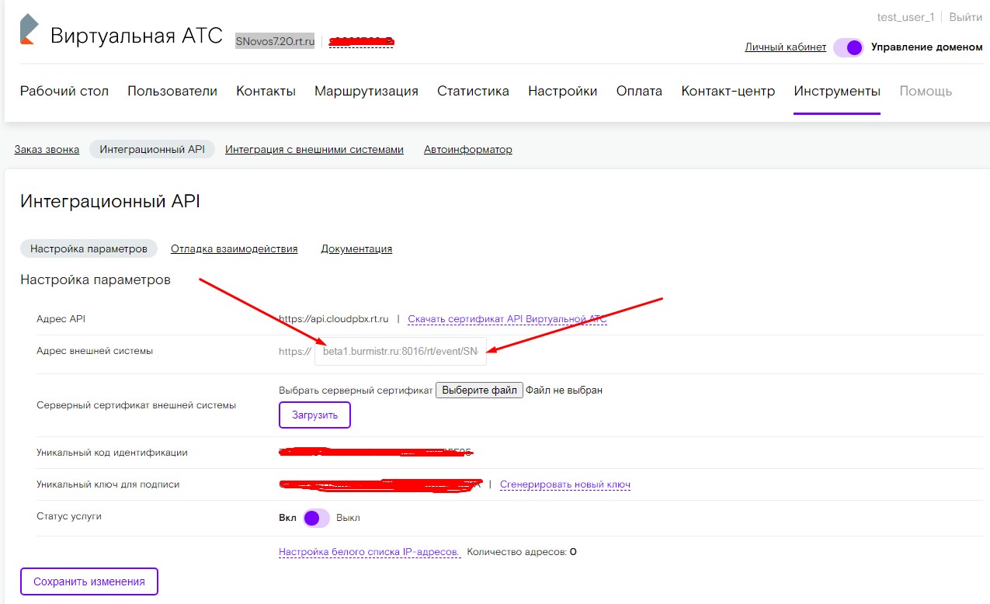Select the Заказ звонка submenu link
Viewport: 990px width, 604px height.
coord(47,150)
